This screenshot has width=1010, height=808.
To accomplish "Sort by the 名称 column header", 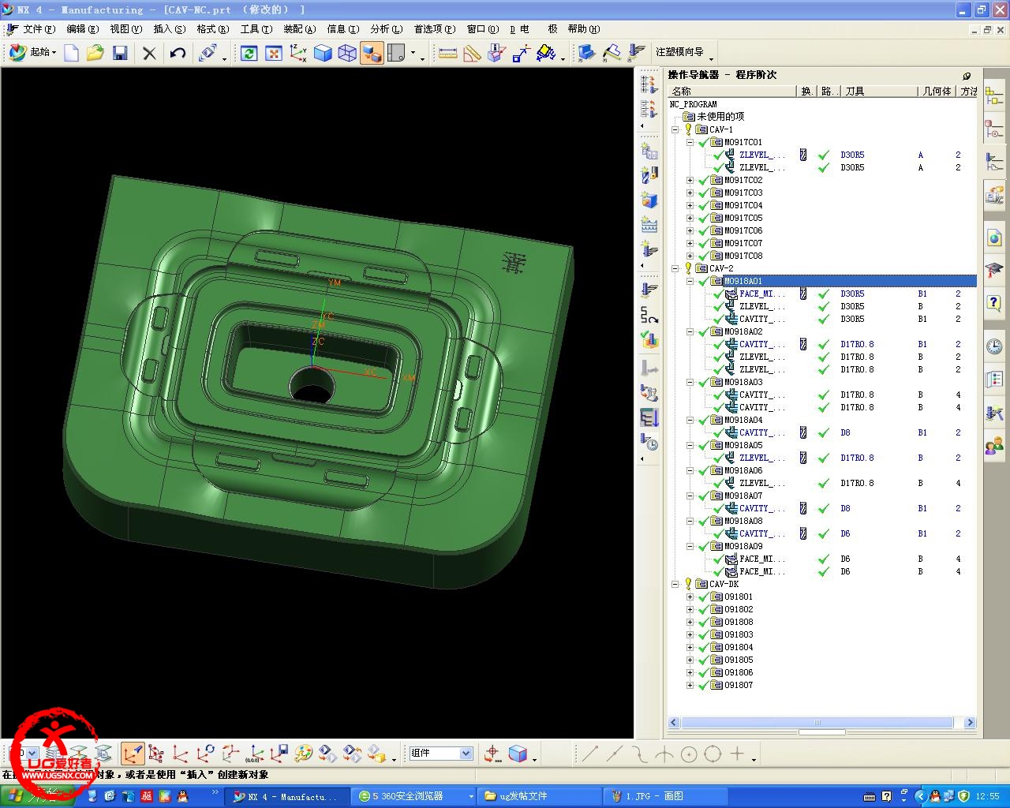I will 732,92.
